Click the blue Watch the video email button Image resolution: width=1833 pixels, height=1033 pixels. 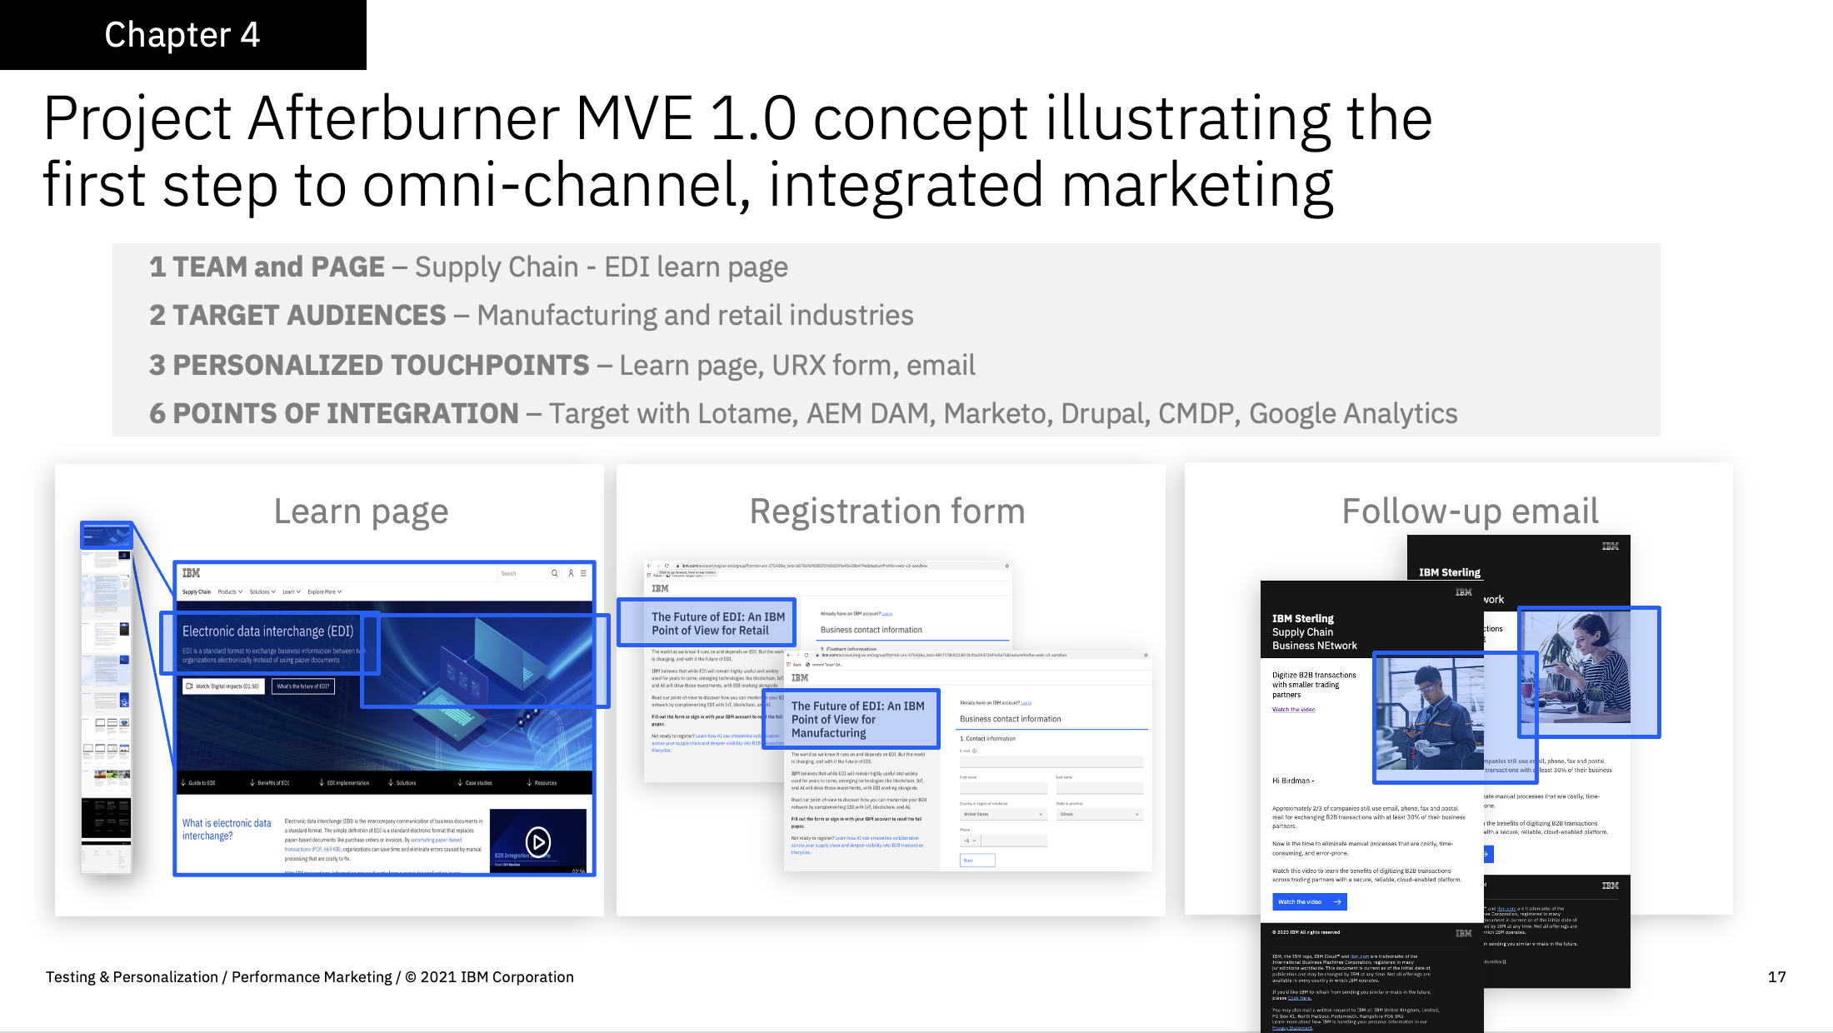(1309, 901)
